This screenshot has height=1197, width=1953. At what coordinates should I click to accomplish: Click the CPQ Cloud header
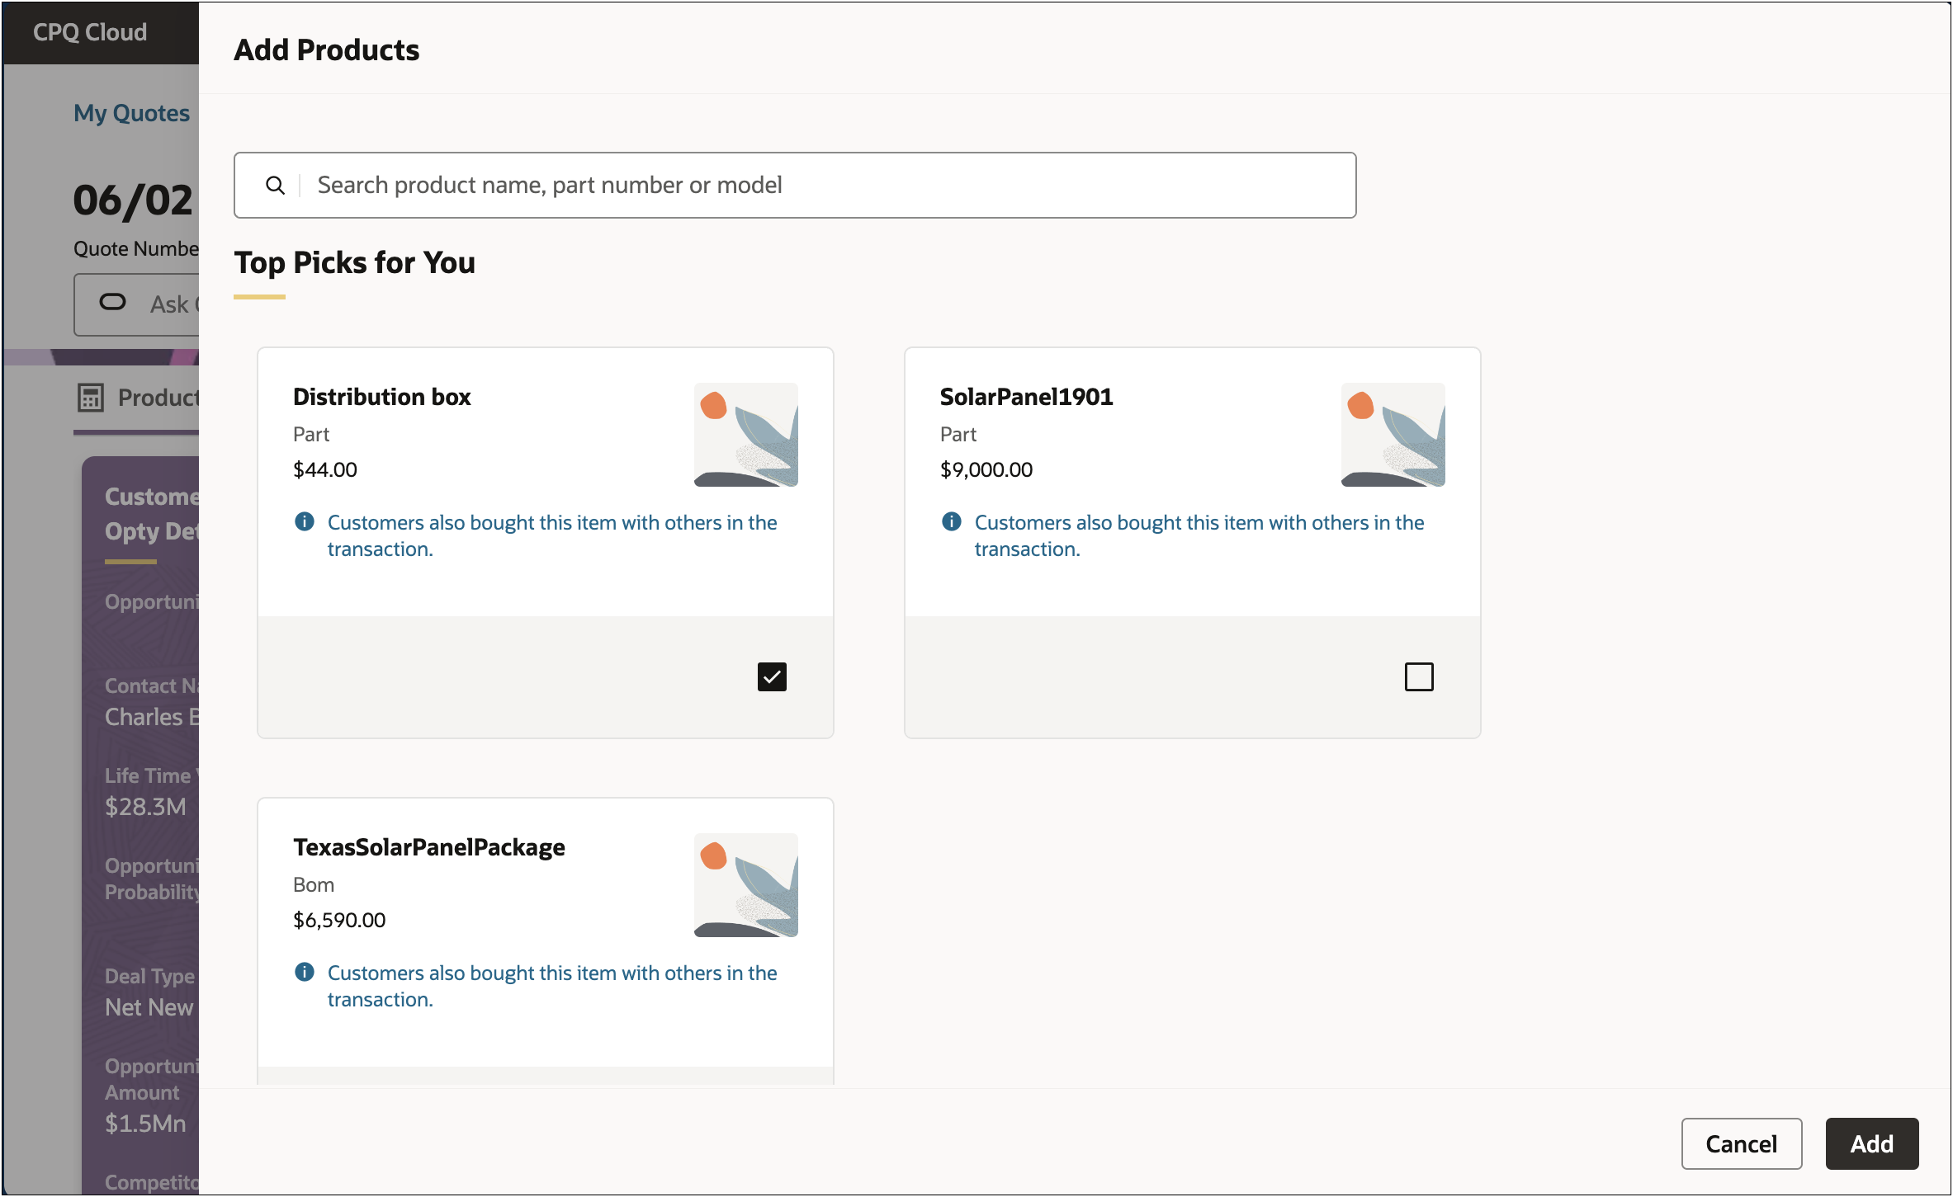click(89, 32)
